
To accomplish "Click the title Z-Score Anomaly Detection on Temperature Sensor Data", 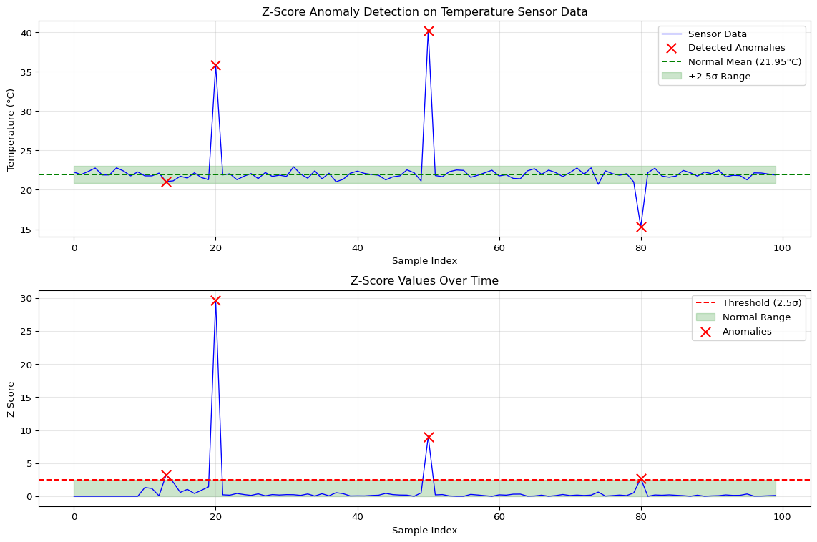I will click(425, 11).
